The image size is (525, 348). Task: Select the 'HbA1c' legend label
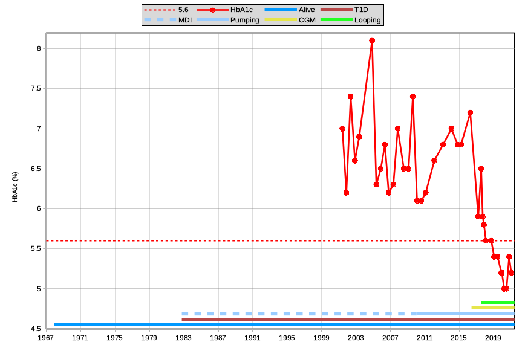point(241,10)
